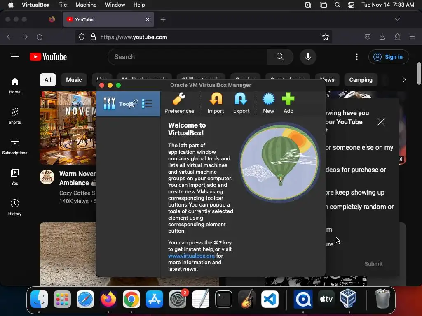422x316 pixels.
Task: Open Terminal from the Dock
Action: coord(224,299)
